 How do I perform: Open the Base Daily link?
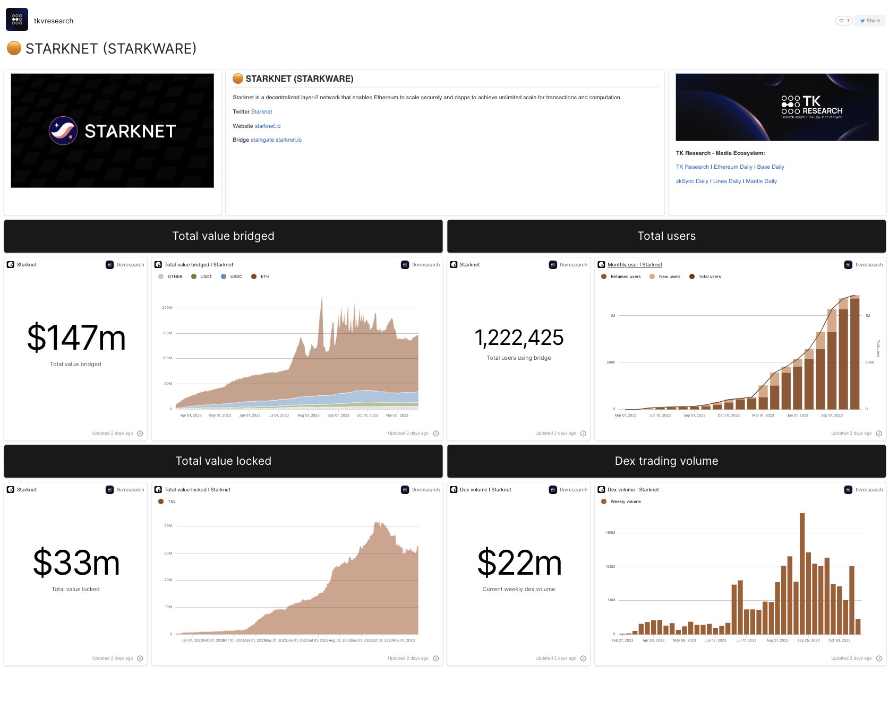tap(771, 167)
